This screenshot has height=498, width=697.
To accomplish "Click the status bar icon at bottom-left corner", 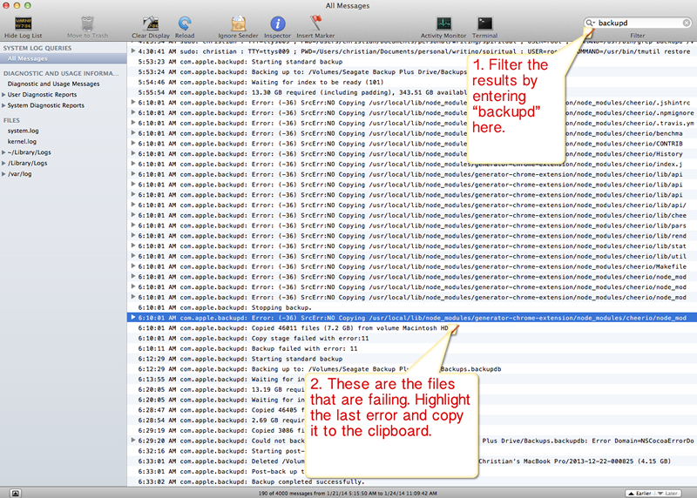I will pos(16,493).
